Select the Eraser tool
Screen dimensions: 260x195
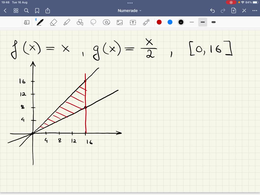click(x=54, y=22)
